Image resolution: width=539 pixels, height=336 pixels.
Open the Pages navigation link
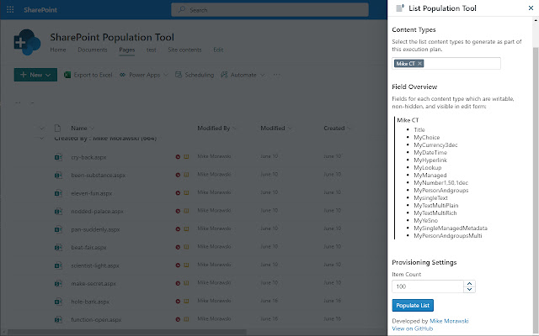tap(127, 50)
